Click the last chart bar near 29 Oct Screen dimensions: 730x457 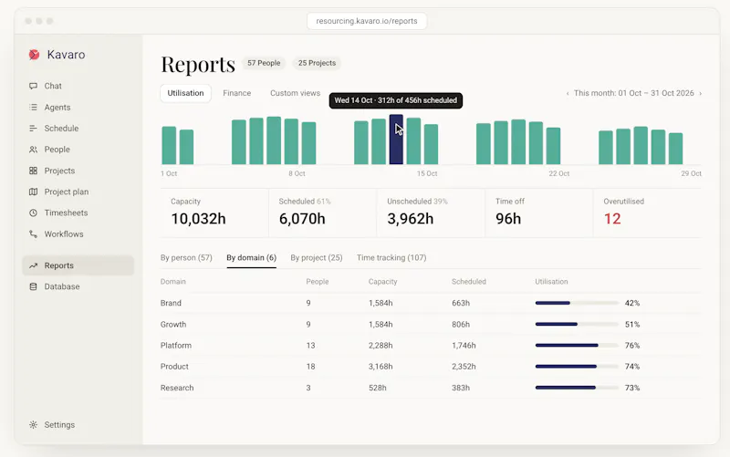pos(675,149)
